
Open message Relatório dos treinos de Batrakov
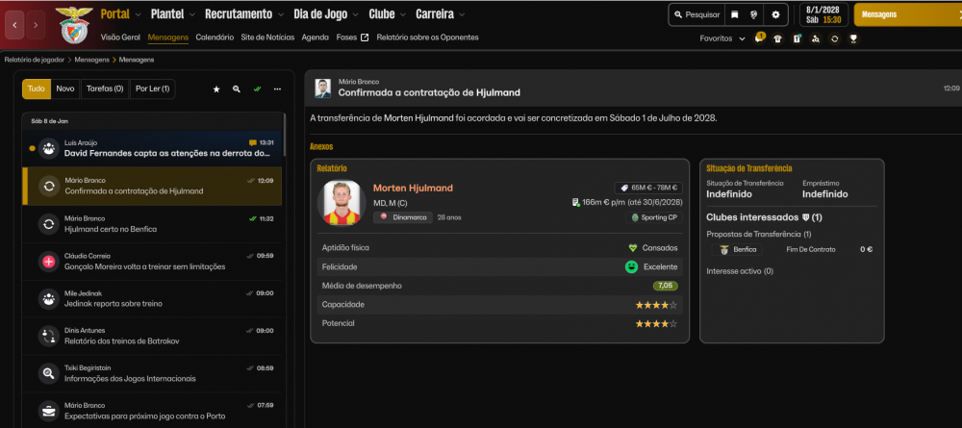pyautogui.click(x=153, y=336)
